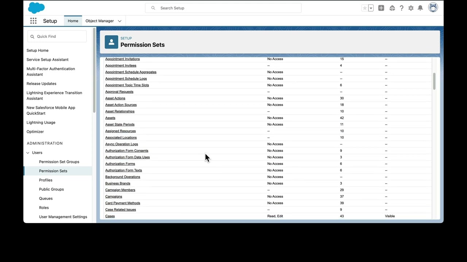Open the Favorites list dropdown arrow
The image size is (467, 262).
[371, 8]
